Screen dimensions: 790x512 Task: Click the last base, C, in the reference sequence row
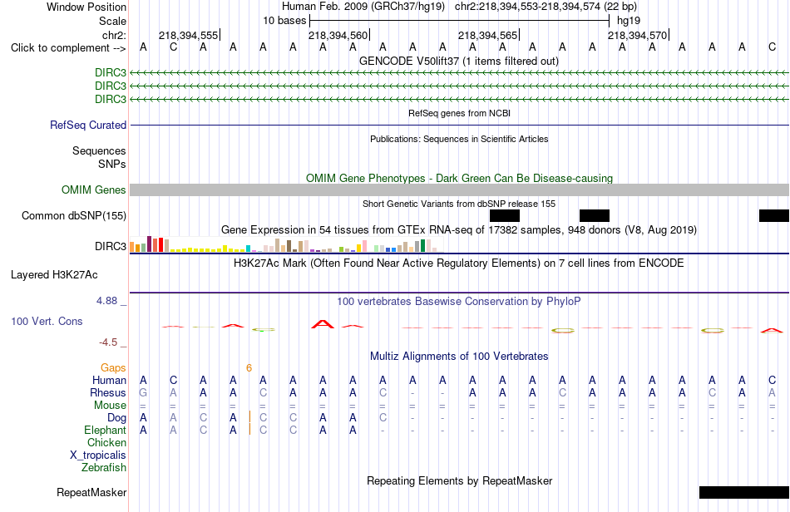pyautogui.click(x=772, y=47)
